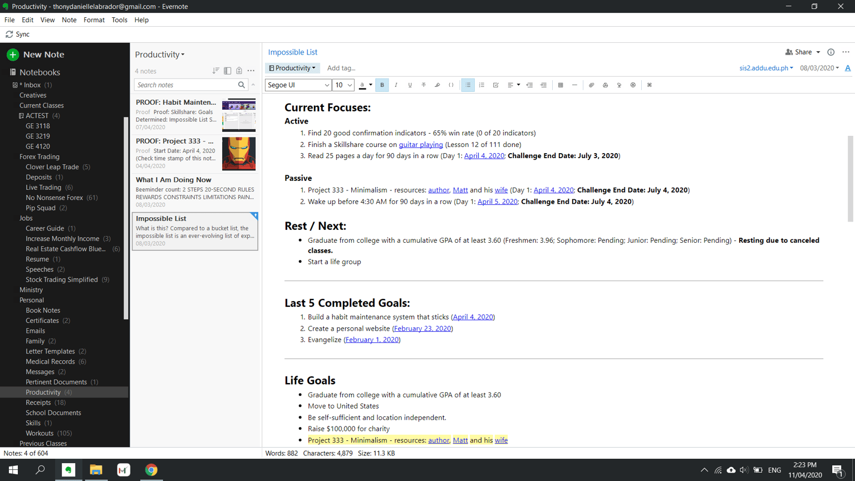Click the reminders icon in the note list
The width and height of the screenshot is (855, 481).
[x=239, y=71]
